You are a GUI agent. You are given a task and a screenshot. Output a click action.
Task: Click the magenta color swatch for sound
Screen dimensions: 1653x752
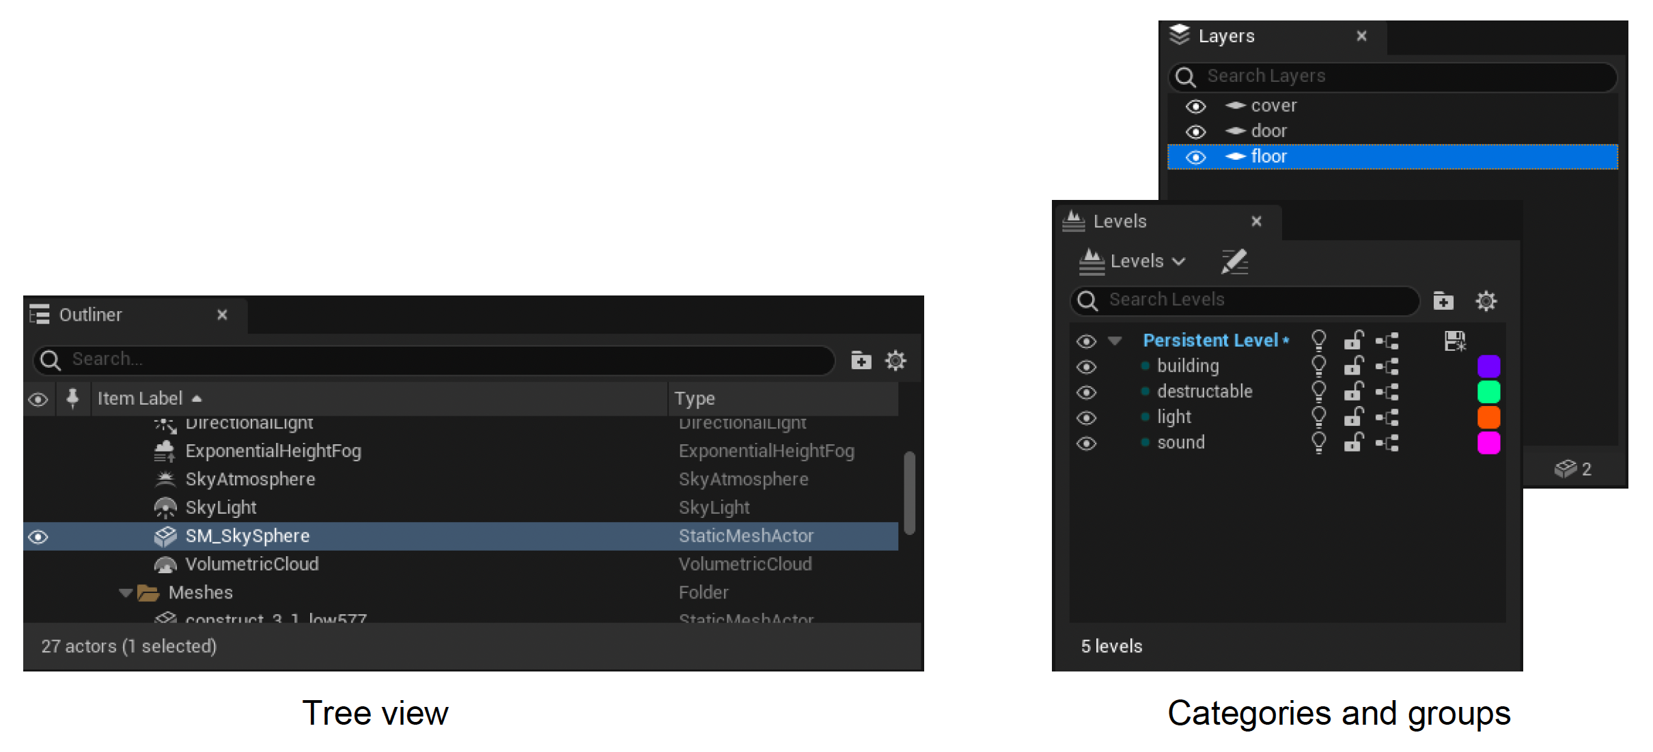tap(1488, 443)
